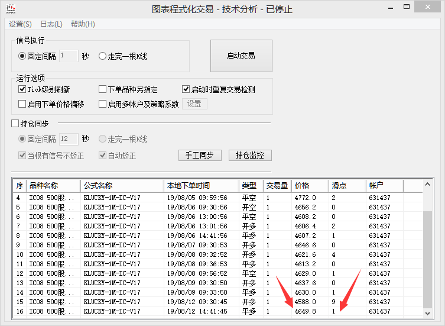The image size is (445, 326).
Task: Maximize the 图表程式化交易 window
Action: tap(407, 7)
